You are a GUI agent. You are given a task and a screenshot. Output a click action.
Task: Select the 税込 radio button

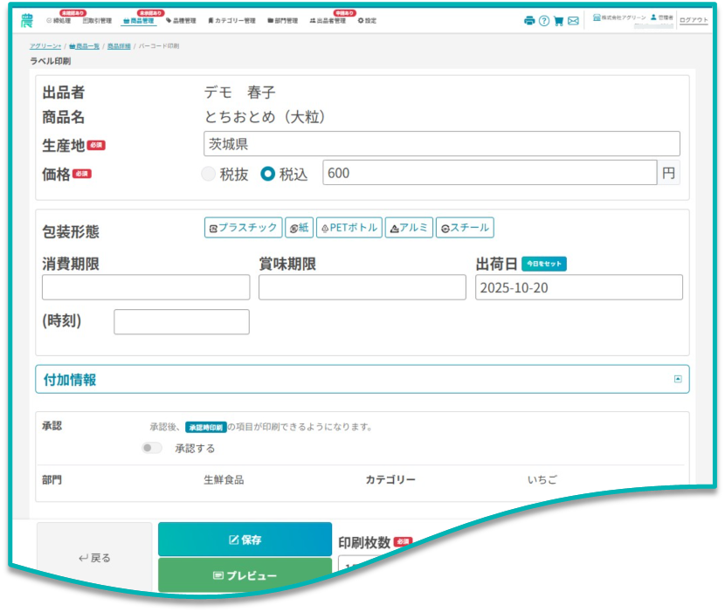268,174
